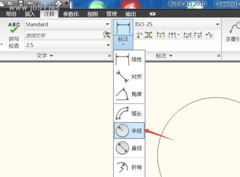Select the 注释 ribbon tab

(x=49, y=14)
